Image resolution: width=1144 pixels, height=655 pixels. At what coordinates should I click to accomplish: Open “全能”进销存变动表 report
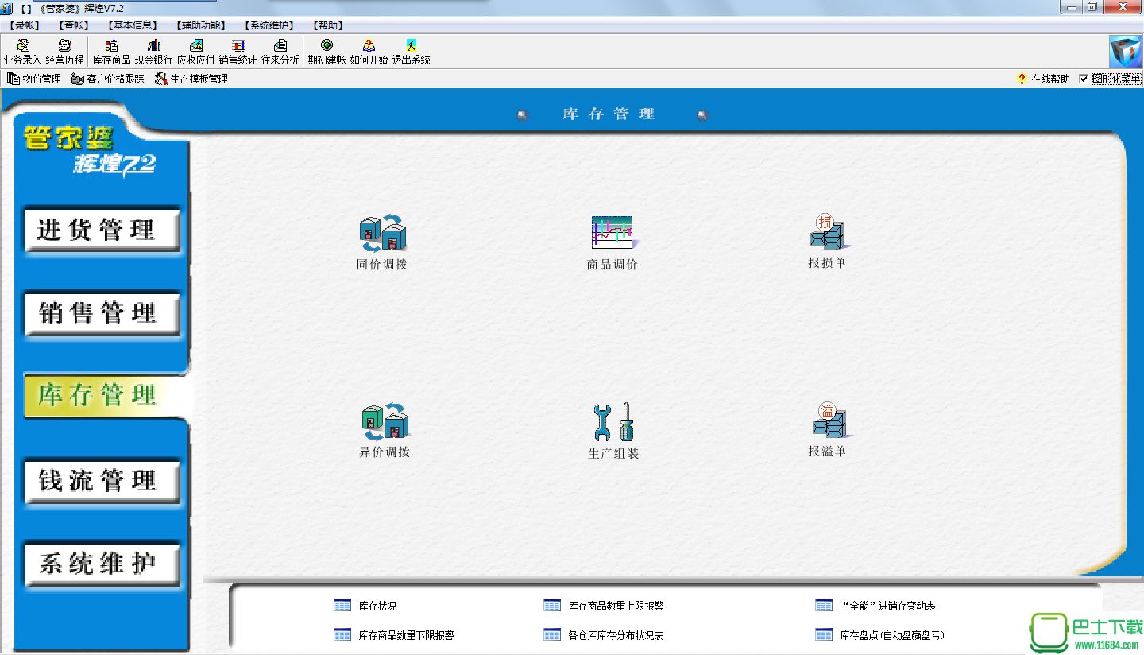coord(888,606)
